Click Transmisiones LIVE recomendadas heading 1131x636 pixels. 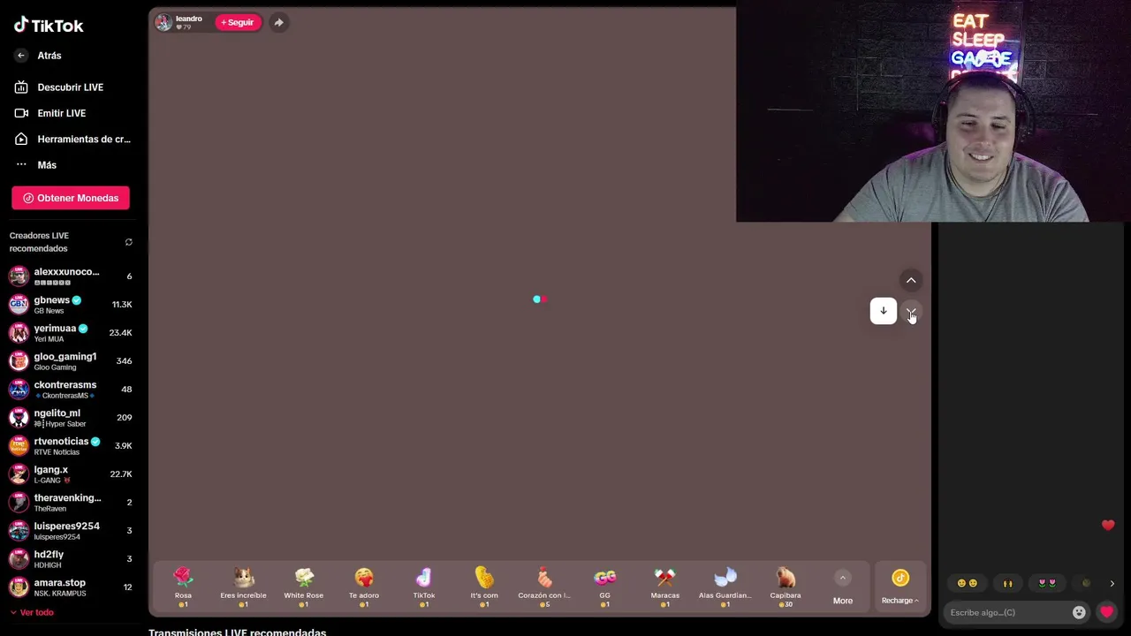click(x=237, y=632)
